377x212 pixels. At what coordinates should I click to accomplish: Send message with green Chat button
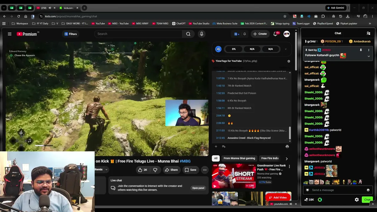pyautogui.click(x=367, y=200)
